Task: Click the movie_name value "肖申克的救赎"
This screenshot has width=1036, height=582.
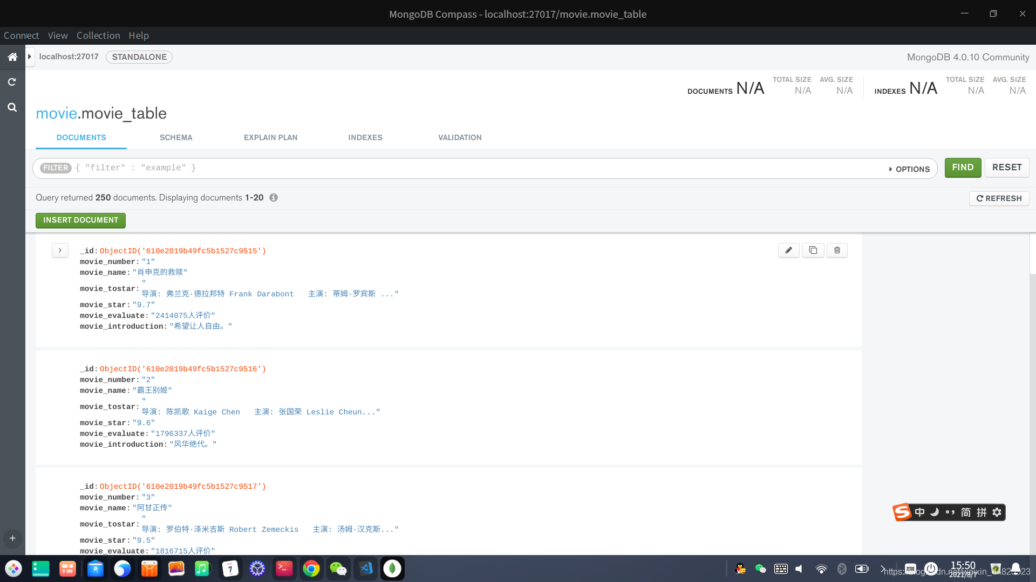Action: click(x=160, y=273)
